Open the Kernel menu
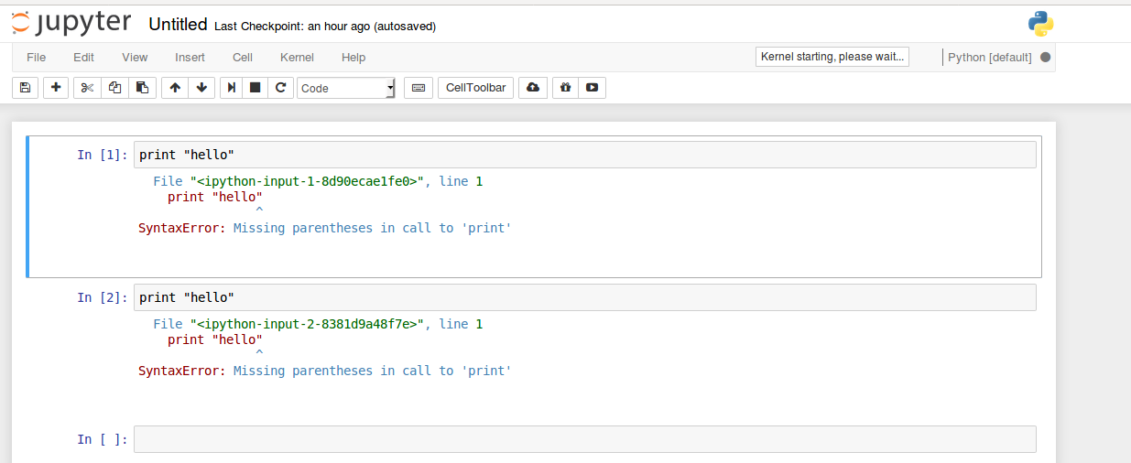This screenshot has width=1131, height=463. (x=297, y=58)
